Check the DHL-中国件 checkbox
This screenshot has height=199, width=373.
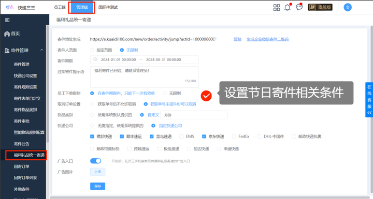[x=259, y=136]
